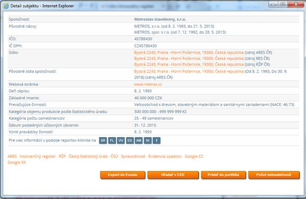Open the Spravodlivosť link
This screenshot has width=306, height=199.
[133, 156]
